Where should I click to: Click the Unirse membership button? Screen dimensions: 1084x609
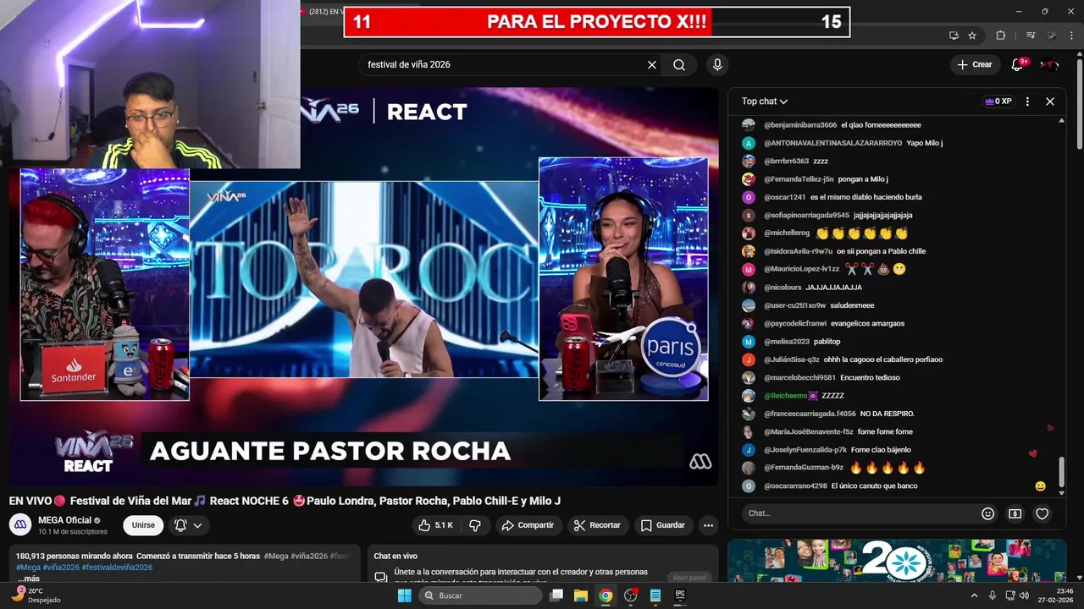click(143, 525)
